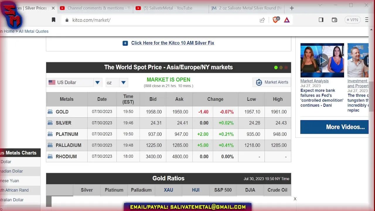Click the XAU gold ratio column header

point(168,190)
